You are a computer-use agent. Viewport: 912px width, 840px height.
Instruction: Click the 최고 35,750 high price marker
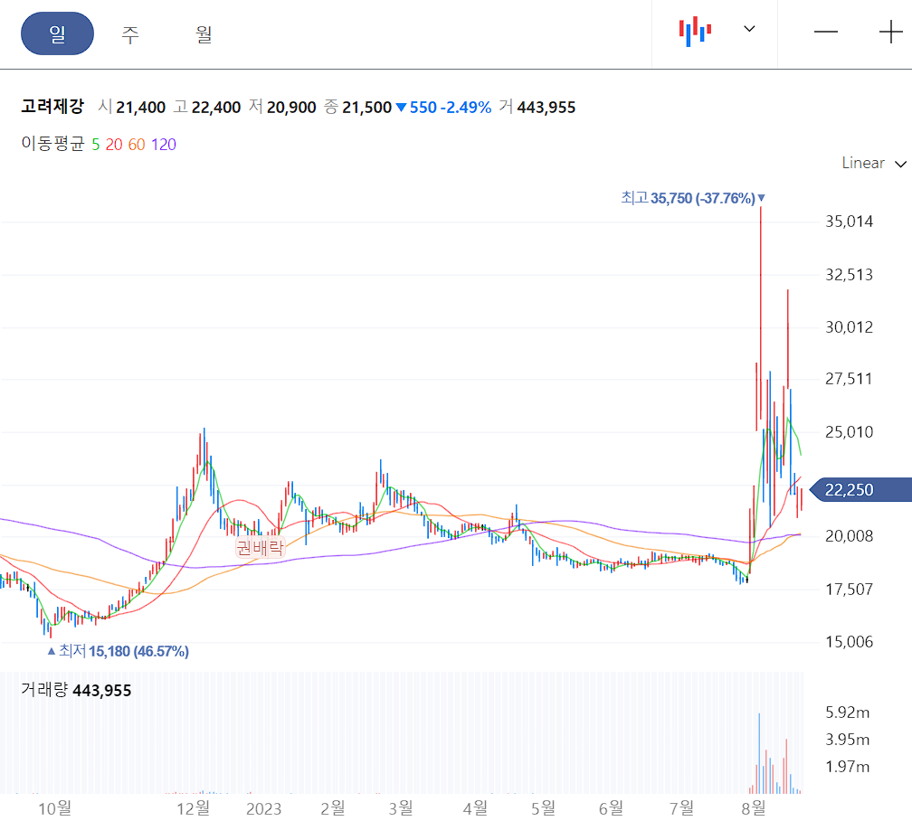click(691, 197)
